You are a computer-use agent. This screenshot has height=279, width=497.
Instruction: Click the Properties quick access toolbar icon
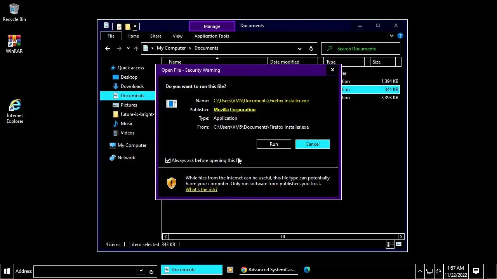click(119, 26)
